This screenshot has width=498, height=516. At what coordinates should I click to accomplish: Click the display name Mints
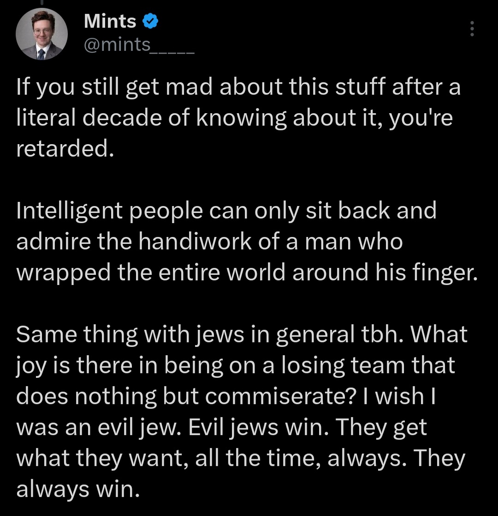point(110,21)
